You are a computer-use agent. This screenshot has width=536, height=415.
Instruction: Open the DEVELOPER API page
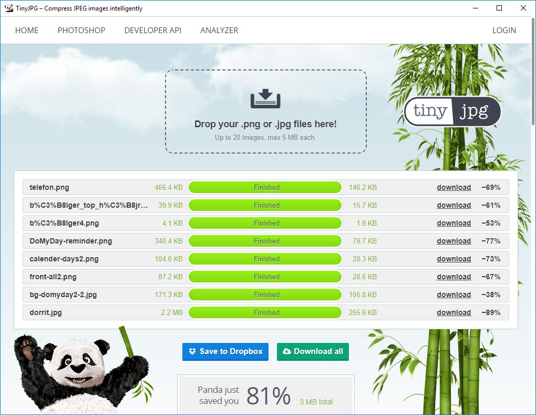tap(153, 31)
